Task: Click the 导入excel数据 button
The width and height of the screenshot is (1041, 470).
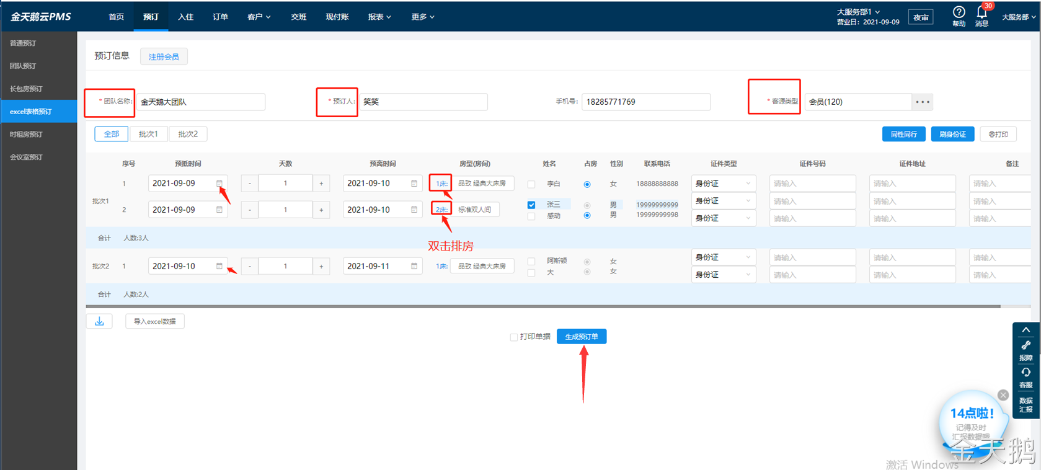Action: point(154,321)
